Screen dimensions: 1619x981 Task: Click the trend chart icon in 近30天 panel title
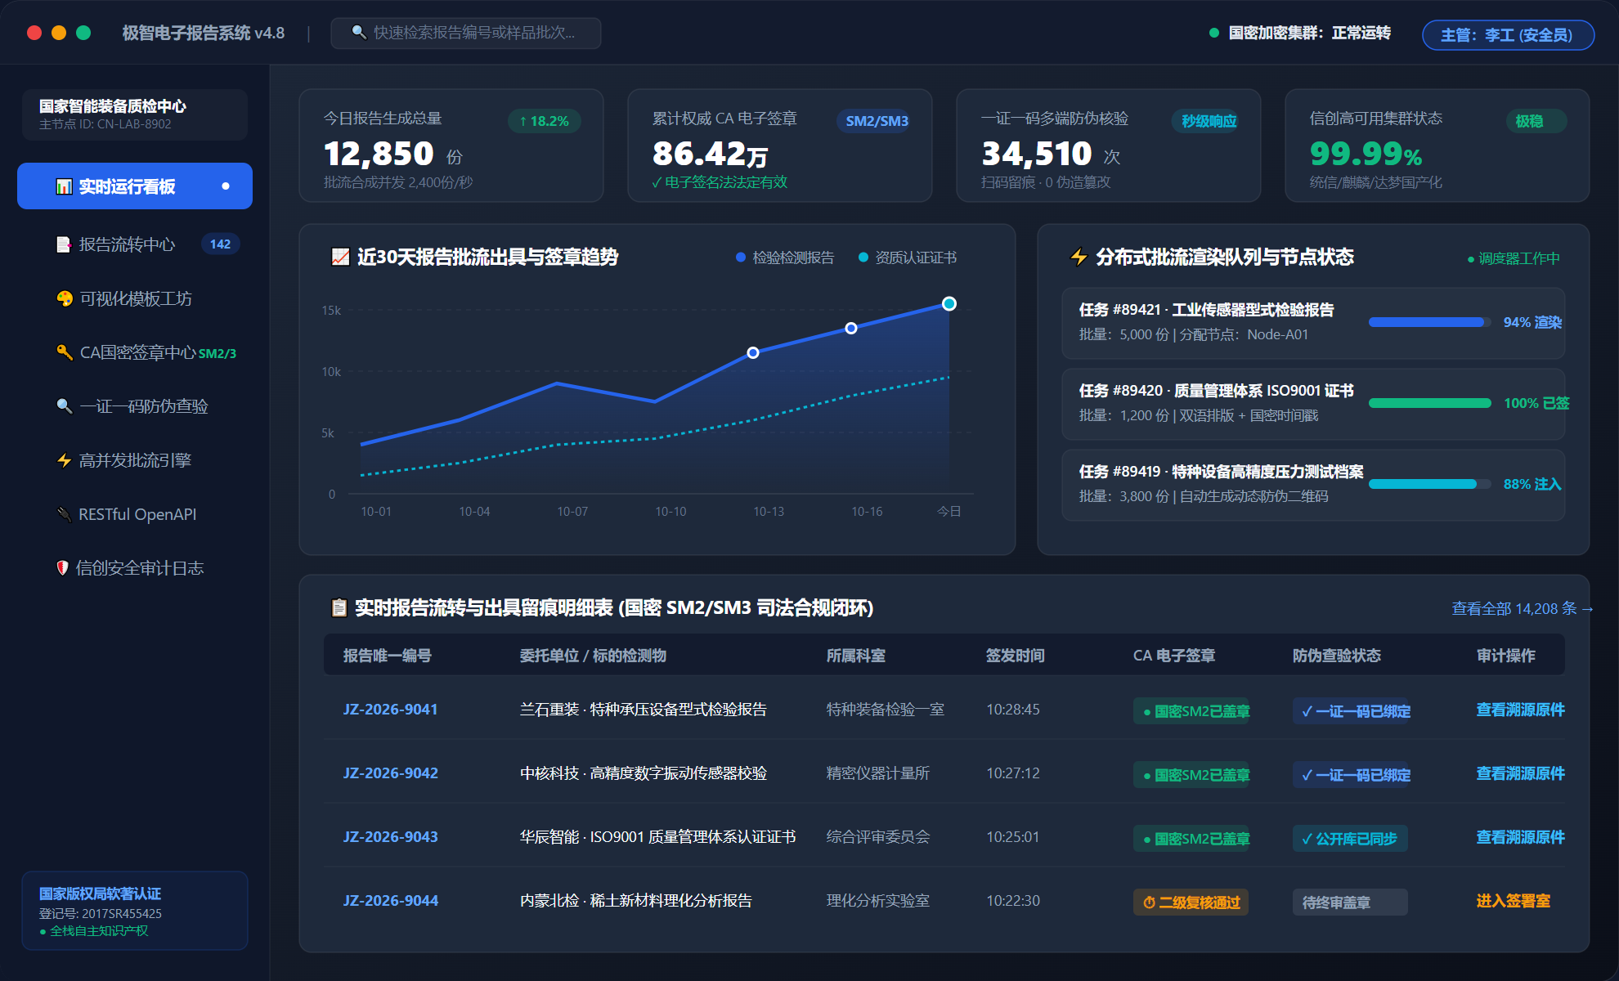(340, 257)
